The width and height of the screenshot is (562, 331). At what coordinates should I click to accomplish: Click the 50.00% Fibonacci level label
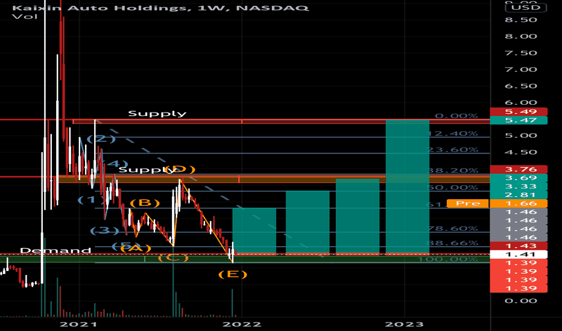click(453, 188)
